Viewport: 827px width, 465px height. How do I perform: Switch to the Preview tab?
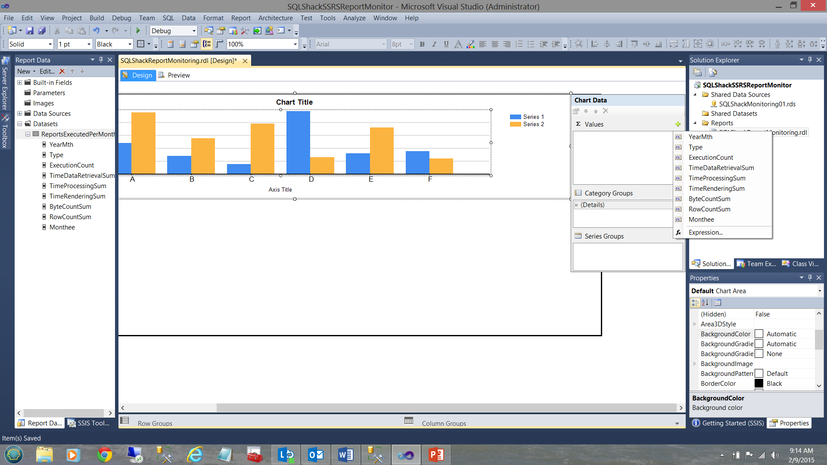coord(174,75)
